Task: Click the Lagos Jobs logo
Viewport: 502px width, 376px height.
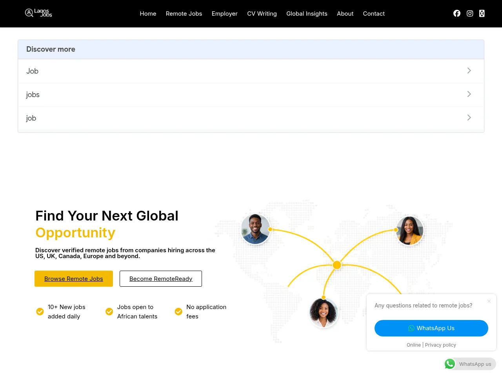Action: coord(38,13)
